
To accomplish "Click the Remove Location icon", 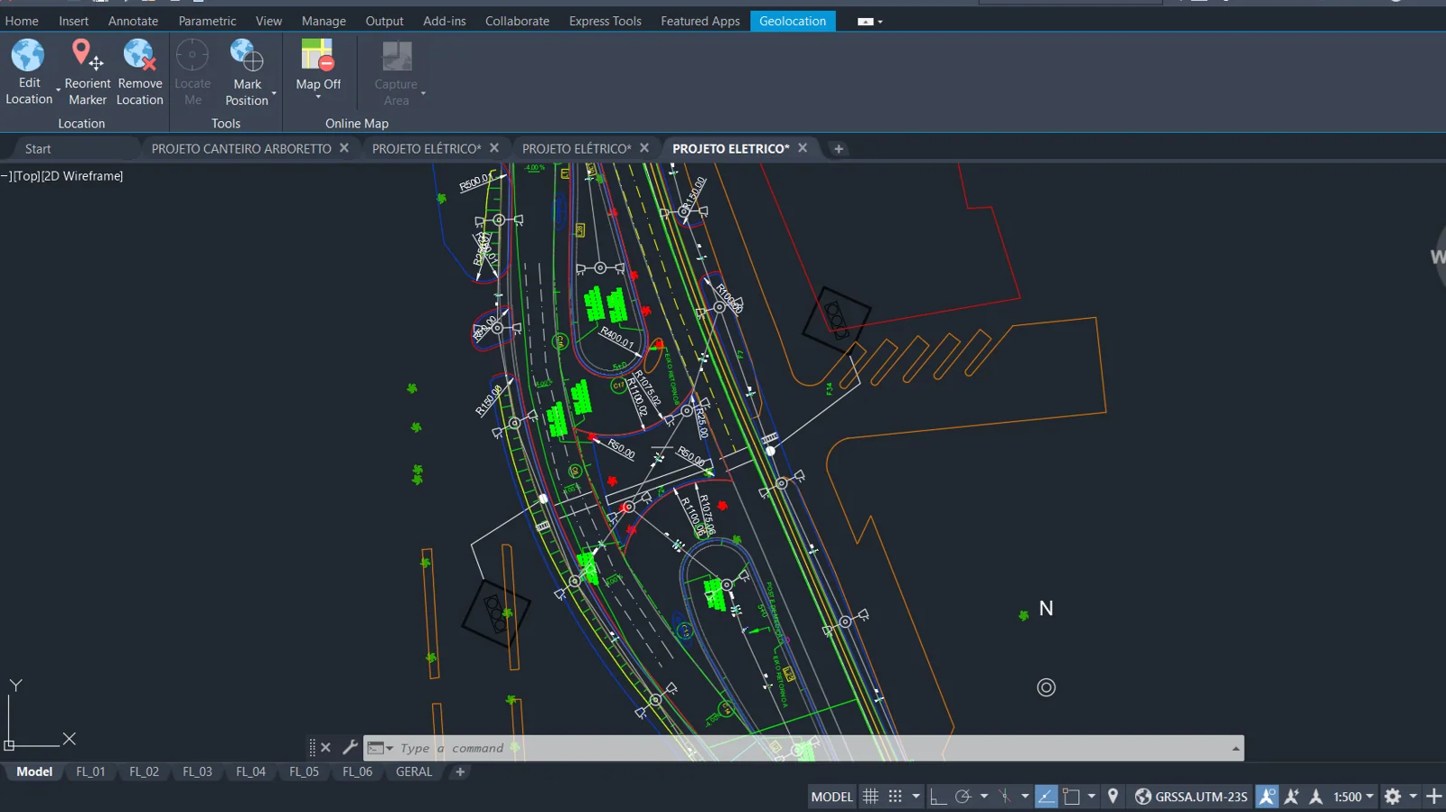I will (139, 55).
